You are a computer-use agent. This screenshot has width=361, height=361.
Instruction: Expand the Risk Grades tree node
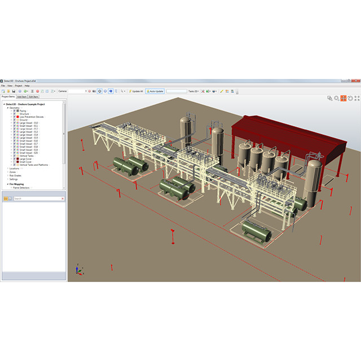tap(8, 175)
